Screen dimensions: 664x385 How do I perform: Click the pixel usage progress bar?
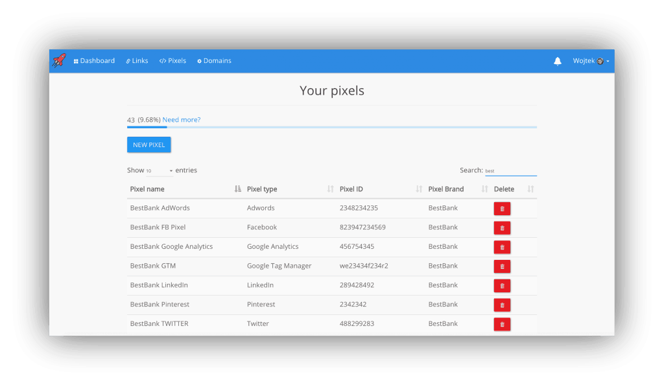click(x=332, y=127)
